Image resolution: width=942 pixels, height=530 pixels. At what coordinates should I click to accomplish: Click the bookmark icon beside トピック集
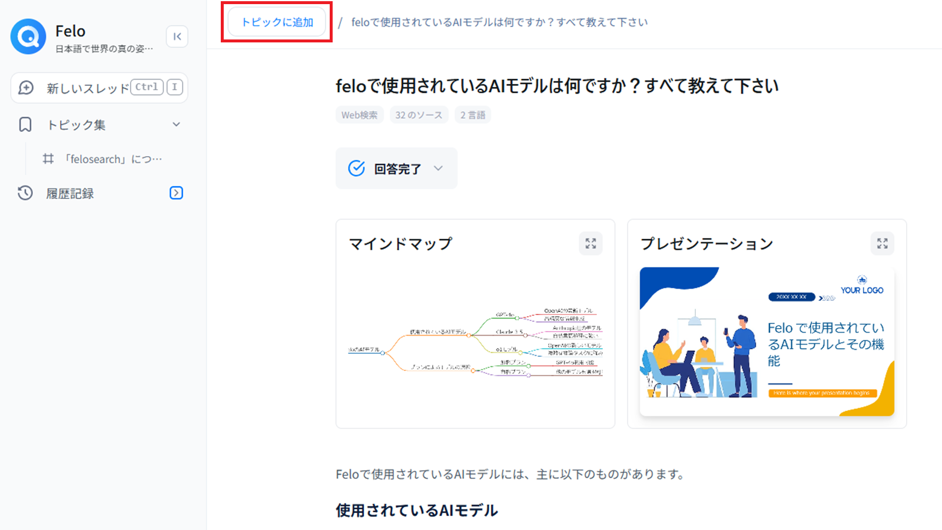click(25, 125)
